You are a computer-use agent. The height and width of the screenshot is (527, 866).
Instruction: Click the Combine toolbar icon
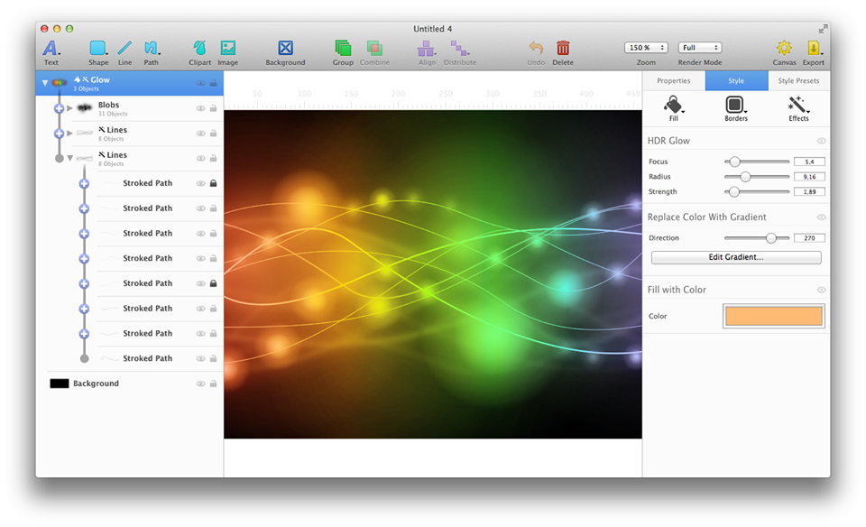pos(374,48)
